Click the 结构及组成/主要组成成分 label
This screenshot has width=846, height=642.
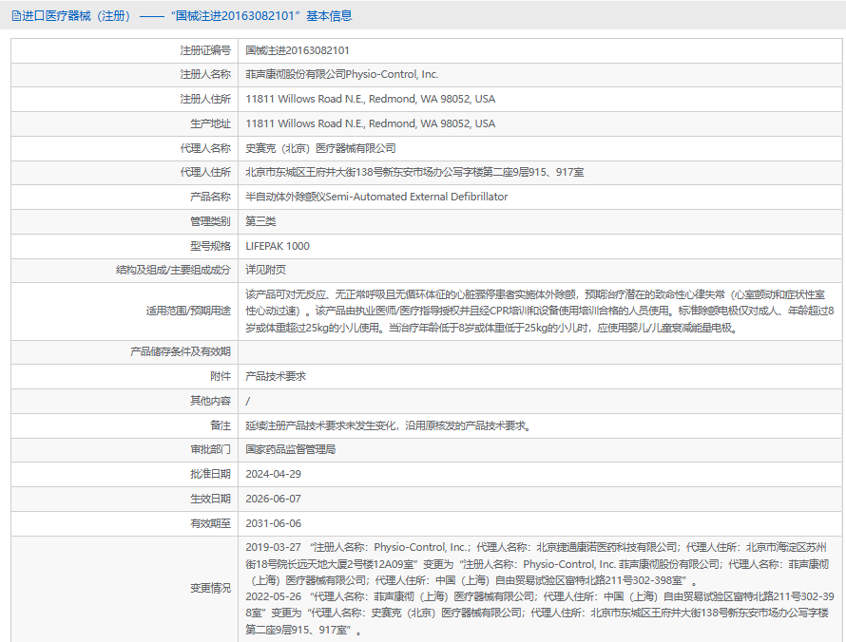173,270
